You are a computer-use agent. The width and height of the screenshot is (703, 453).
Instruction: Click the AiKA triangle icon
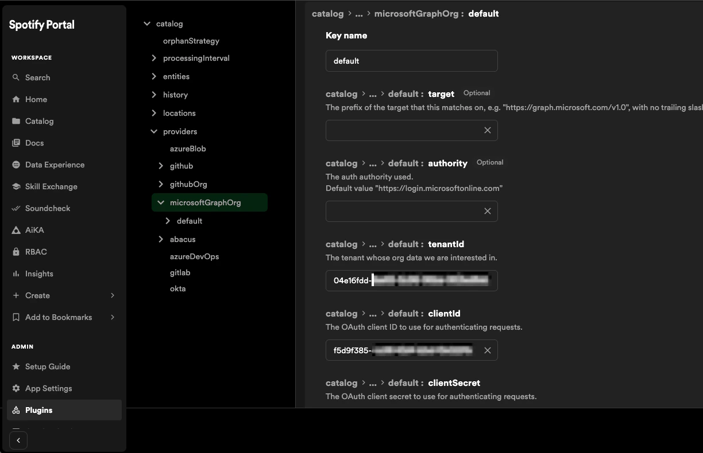(x=16, y=230)
